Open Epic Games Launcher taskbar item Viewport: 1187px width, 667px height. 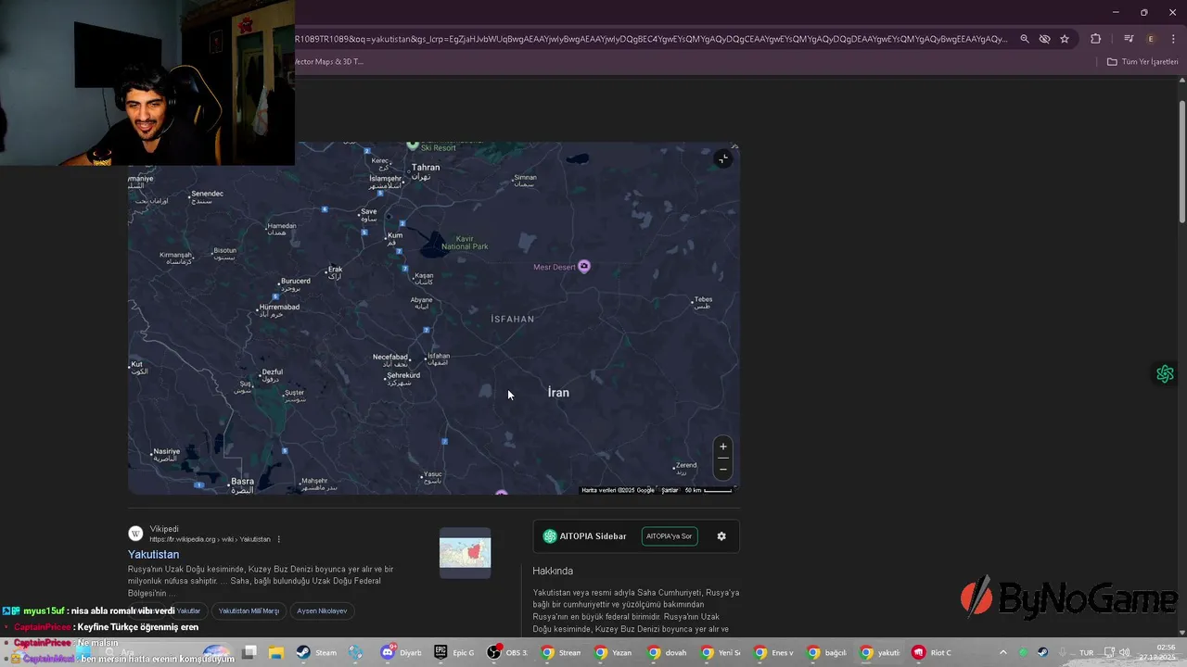tap(454, 652)
